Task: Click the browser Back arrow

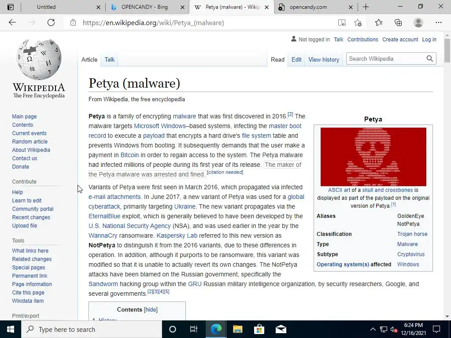Action: click(12, 22)
